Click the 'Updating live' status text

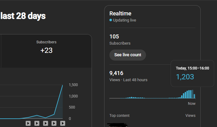124,20
